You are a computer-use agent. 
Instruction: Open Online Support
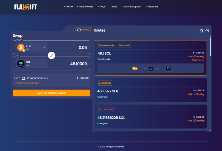(x=132, y=7)
